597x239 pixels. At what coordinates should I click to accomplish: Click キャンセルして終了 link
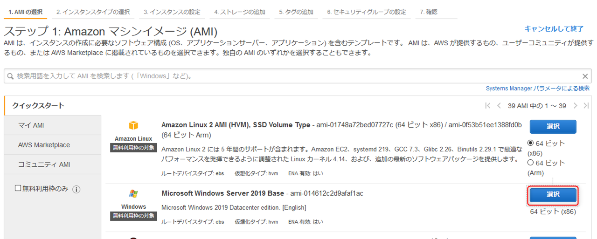click(554, 28)
